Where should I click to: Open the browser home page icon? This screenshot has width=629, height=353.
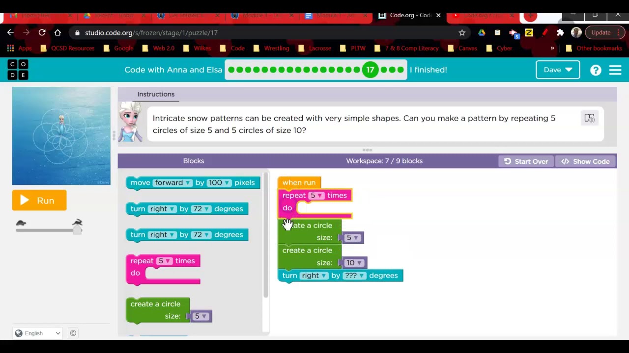(57, 32)
